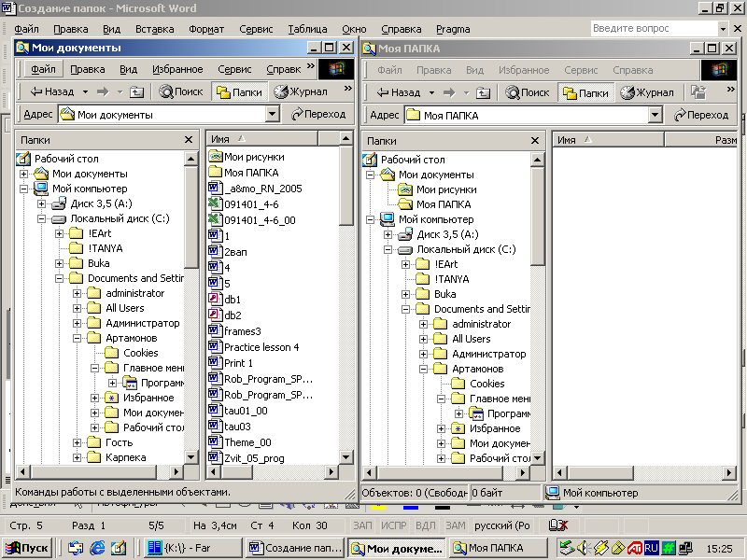Collapse Артамонов folder in left tree
Image resolution: width=747 pixels, height=560 pixels.
tap(78, 338)
